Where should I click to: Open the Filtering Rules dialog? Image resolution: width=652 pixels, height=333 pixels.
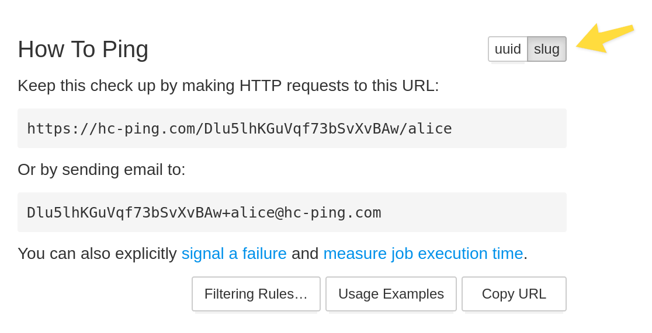256,294
